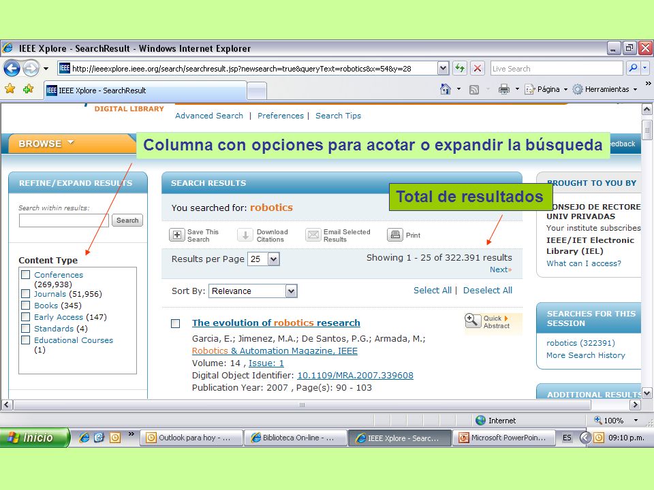Open the More Search History link
This screenshot has width=654, height=490.
pos(586,355)
